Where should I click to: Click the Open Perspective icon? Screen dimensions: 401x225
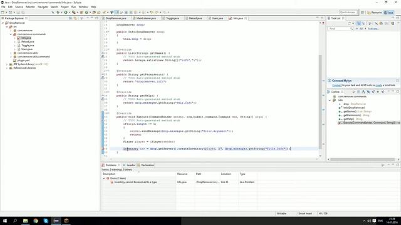point(362,12)
